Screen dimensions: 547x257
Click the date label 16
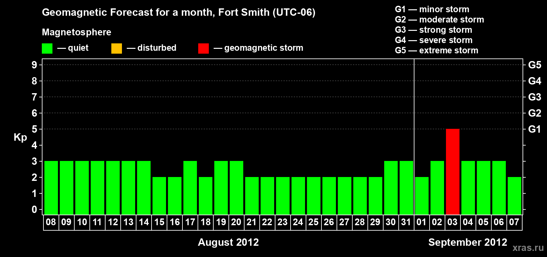coord(175,222)
